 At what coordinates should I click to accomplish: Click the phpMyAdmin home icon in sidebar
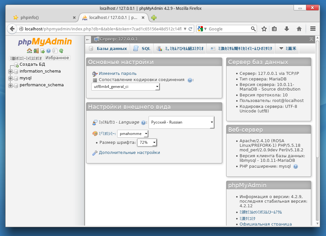click(x=29, y=51)
